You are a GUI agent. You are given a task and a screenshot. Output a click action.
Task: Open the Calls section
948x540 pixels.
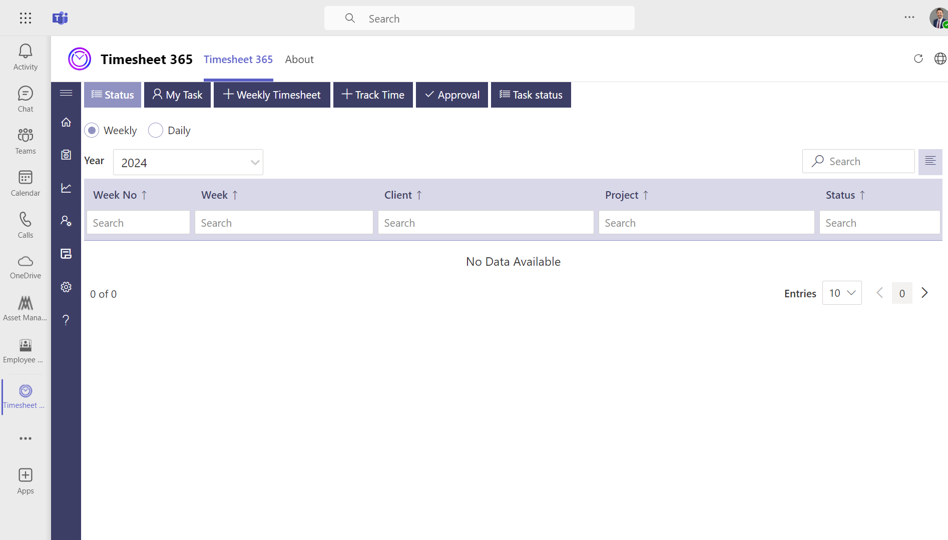click(x=26, y=225)
